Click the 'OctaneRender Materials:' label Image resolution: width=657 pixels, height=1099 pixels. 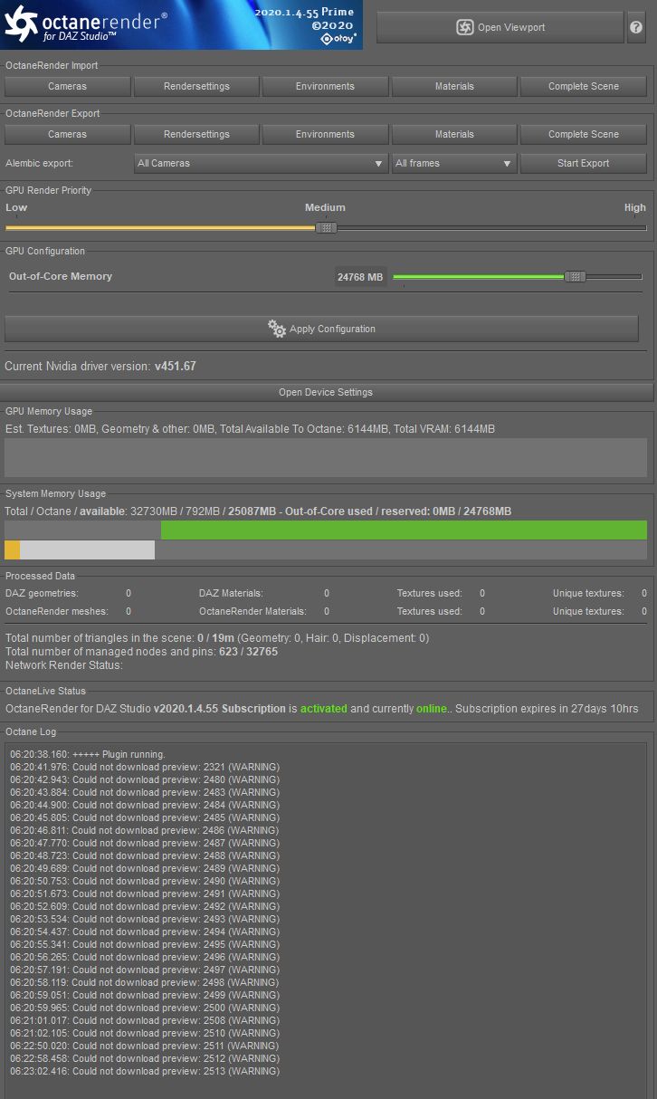click(x=252, y=611)
